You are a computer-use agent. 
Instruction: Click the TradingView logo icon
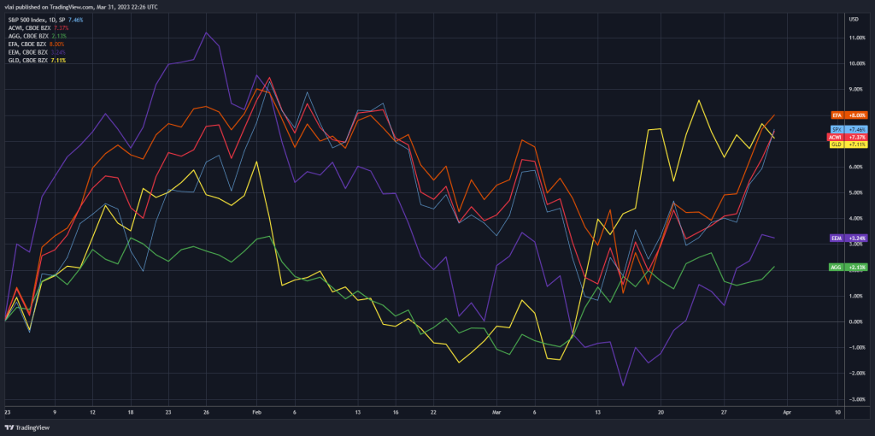tap(11, 427)
